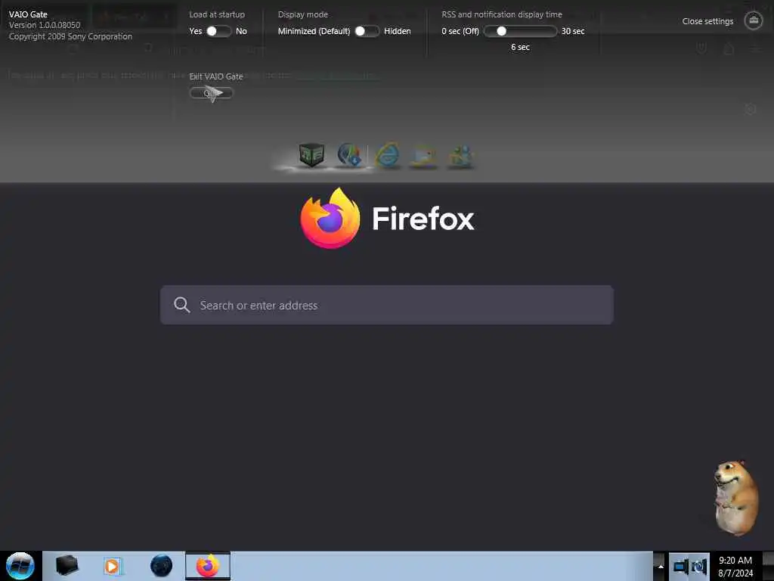
Task: Click the '6 sec' value under the slider
Action: tap(520, 47)
